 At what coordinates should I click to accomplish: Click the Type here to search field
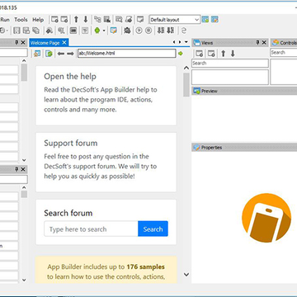(x=91, y=229)
